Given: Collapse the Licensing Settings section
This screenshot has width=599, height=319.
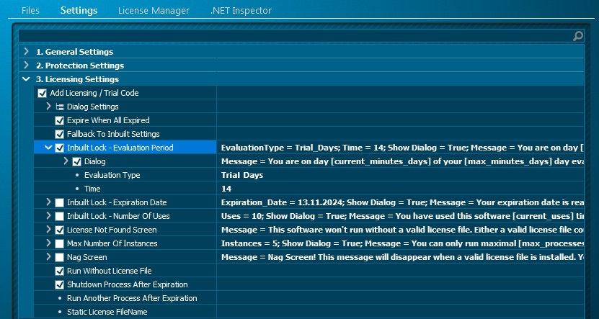Looking at the screenshot, I should (x=26, y=79).
